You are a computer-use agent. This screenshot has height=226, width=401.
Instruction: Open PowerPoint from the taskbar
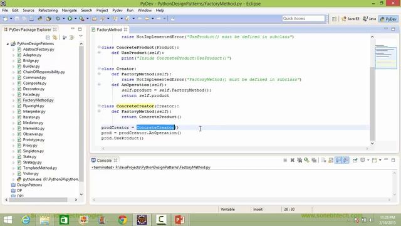[x=180, y=220]
